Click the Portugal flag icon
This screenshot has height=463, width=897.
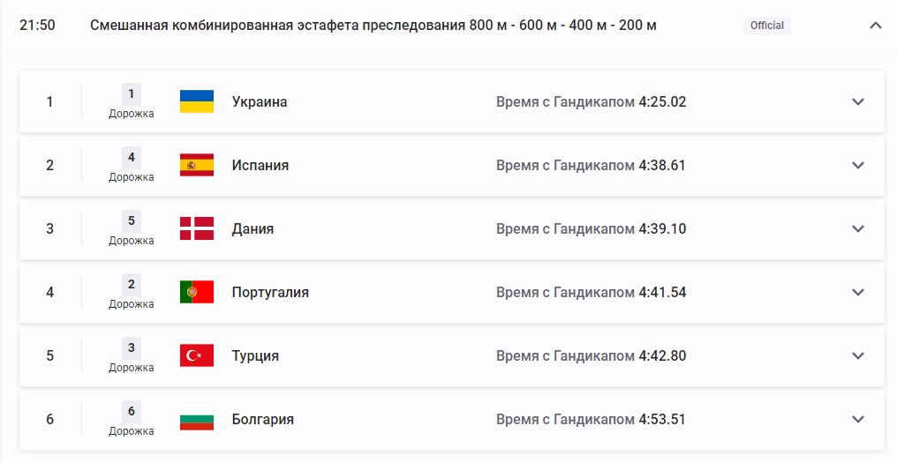(197, 292)
